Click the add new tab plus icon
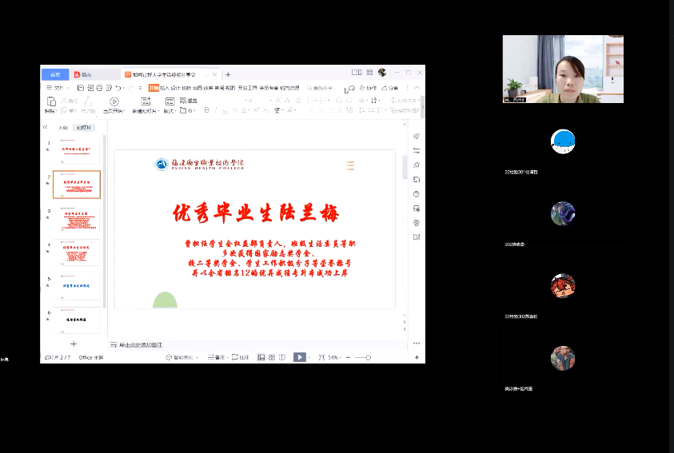Screen dimensions: 674x453 pos(228,74)
